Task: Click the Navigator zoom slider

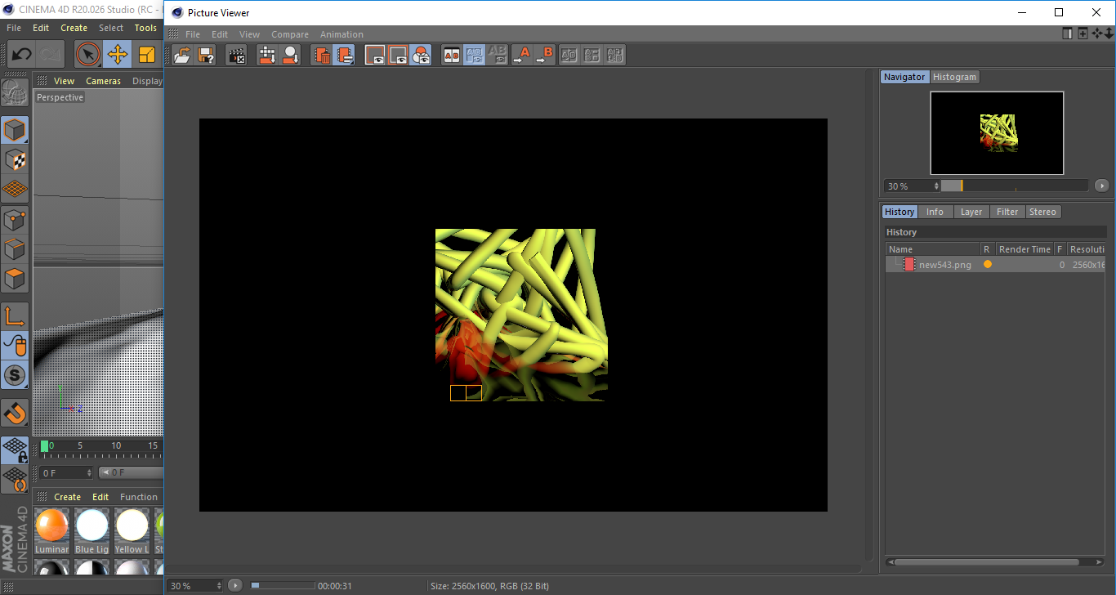Action: click(x=1015, y=186)
